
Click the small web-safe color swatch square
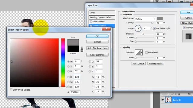pyautogui.click(x=82, y=50)
